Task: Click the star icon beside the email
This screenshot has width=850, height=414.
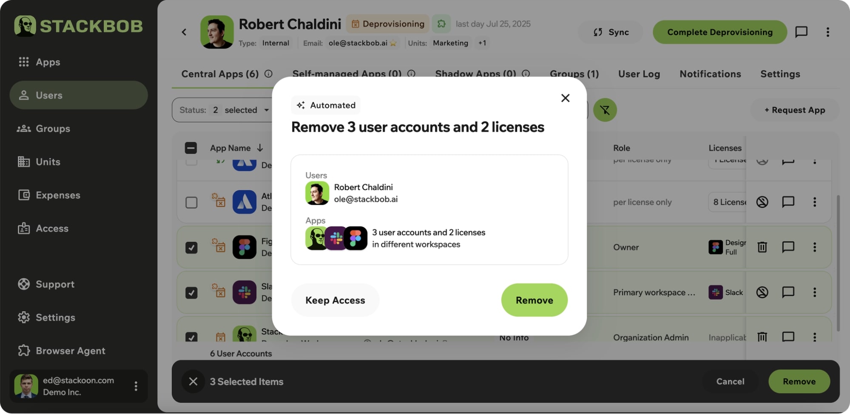Action: pos(393,43)
